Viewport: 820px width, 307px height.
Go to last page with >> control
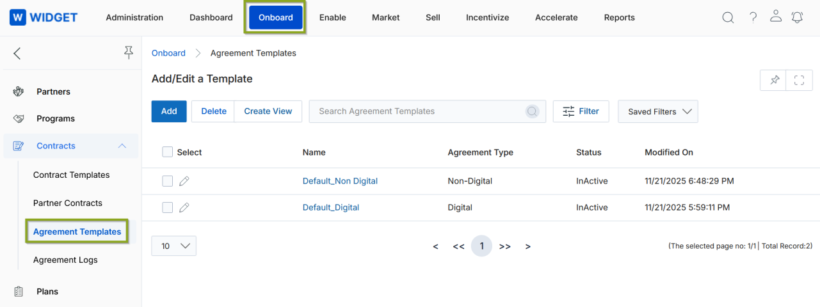pyautogui.click(x=505, y=246)
